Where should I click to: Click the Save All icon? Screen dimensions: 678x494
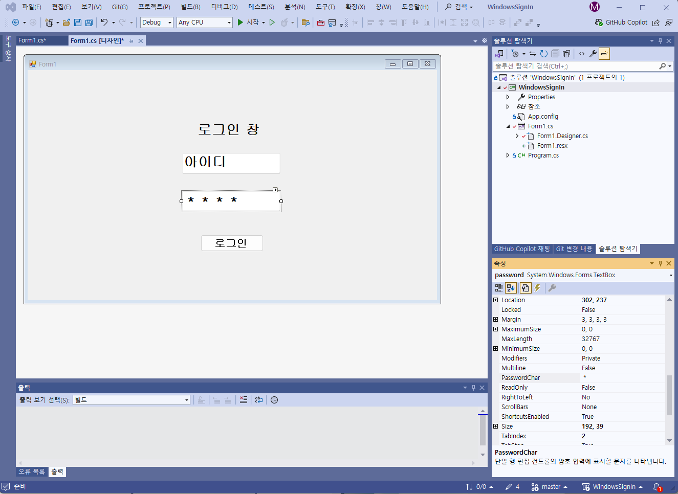pyautogui.click(x=89, y=23)
